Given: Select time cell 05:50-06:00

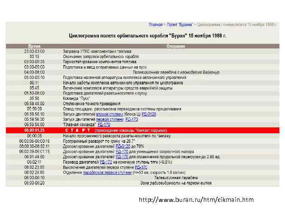Looking at the screenshot, I should (34, 93).
